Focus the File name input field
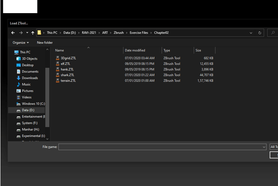278x186 pixels. (x=162, y=147)
